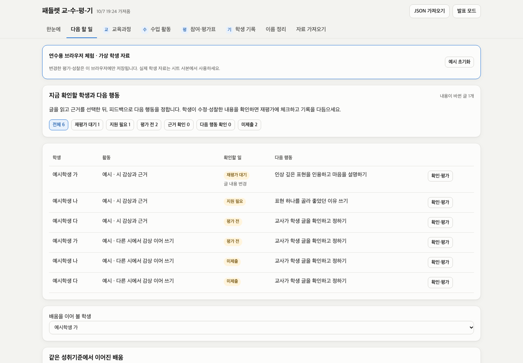Open the 교육과정 tab
The image size is (523, 363).
(x=117, y=29)
